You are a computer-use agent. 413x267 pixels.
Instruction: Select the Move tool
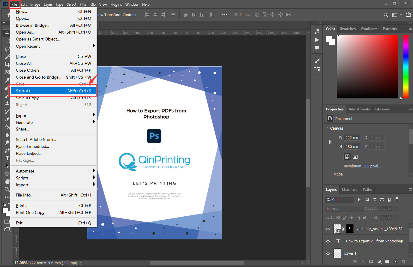pos(7,33)
